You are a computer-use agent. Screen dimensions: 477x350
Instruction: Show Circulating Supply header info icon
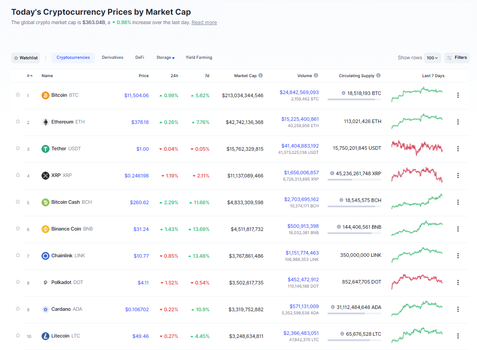[x=378, y=75]
